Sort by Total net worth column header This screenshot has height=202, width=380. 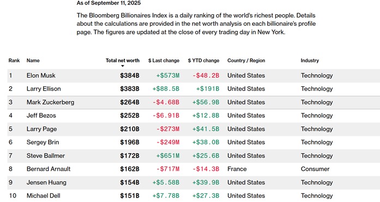click(x=122, y=61)
